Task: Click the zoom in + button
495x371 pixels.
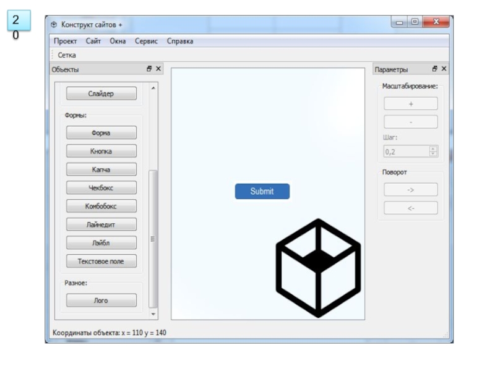Action: [411, 104]
